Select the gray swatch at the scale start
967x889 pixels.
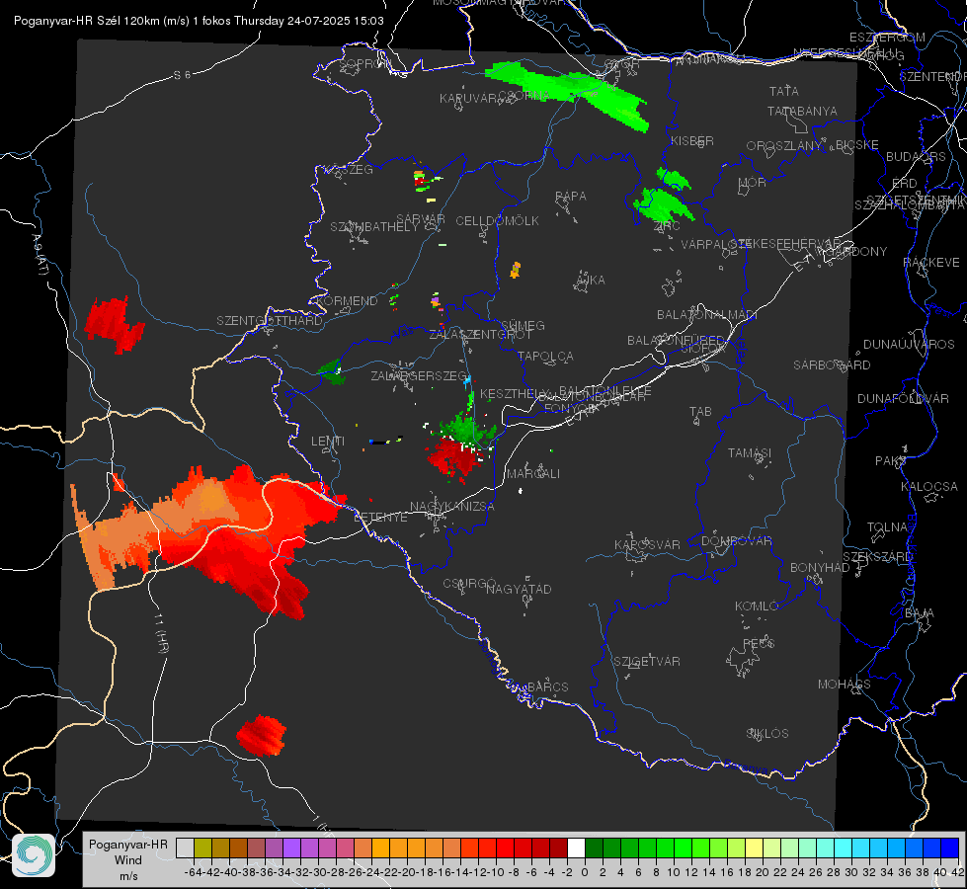[185, 848]
